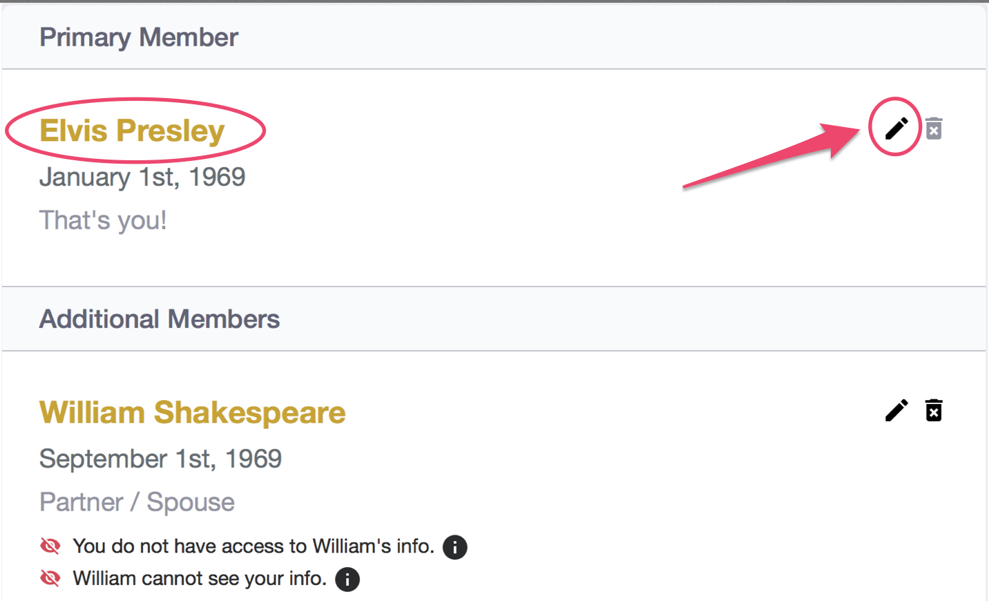Viewport: 989px width, 601px height.
Task: Click the 'That's you!' label
Action: (103, 220)
